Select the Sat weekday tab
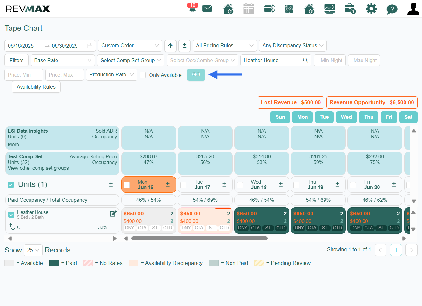This screenshot has height=306, width=422. [x=408, y=117]
